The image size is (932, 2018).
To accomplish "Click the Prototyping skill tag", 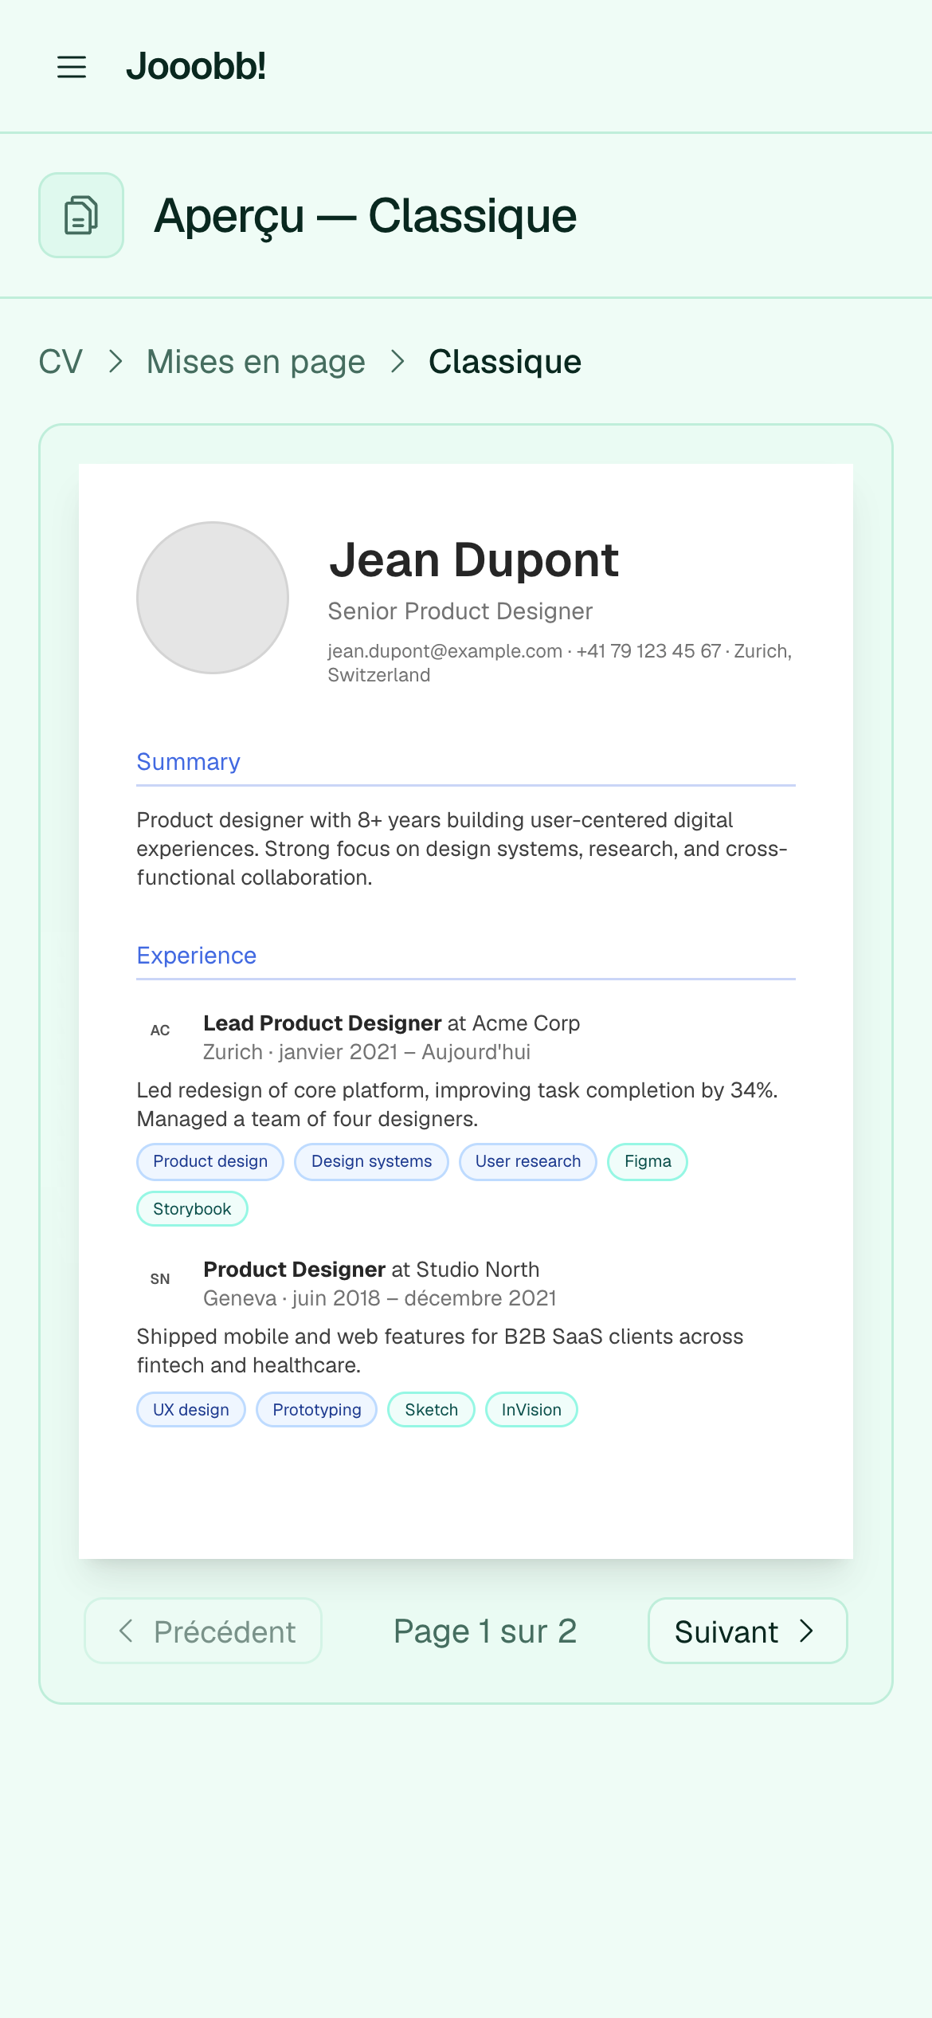I will 317,1410.
